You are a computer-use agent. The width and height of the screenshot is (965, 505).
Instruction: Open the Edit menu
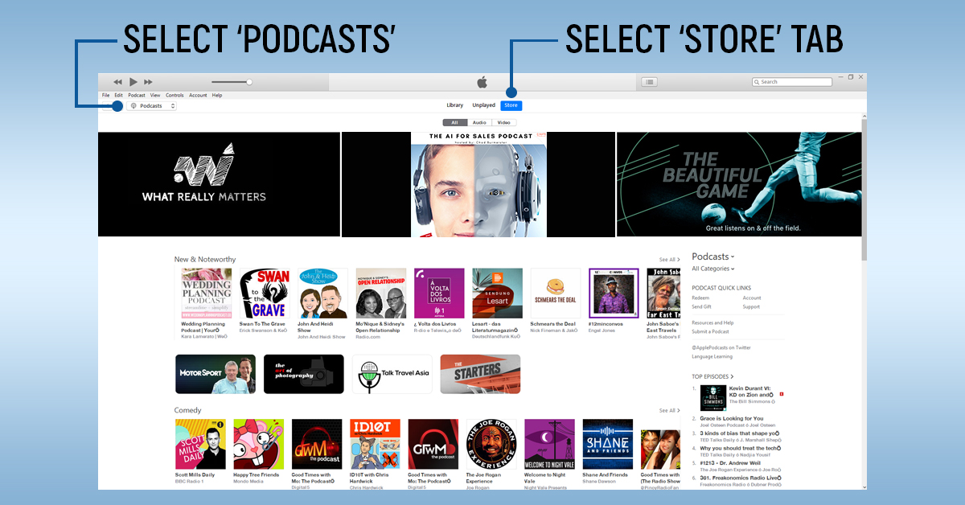(118, 95)
